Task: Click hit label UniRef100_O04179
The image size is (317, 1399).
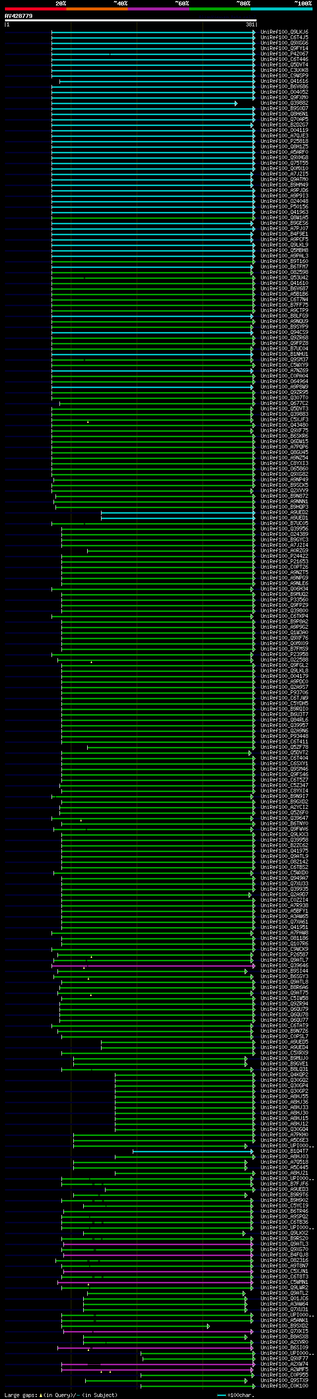Action: (284, 676)
